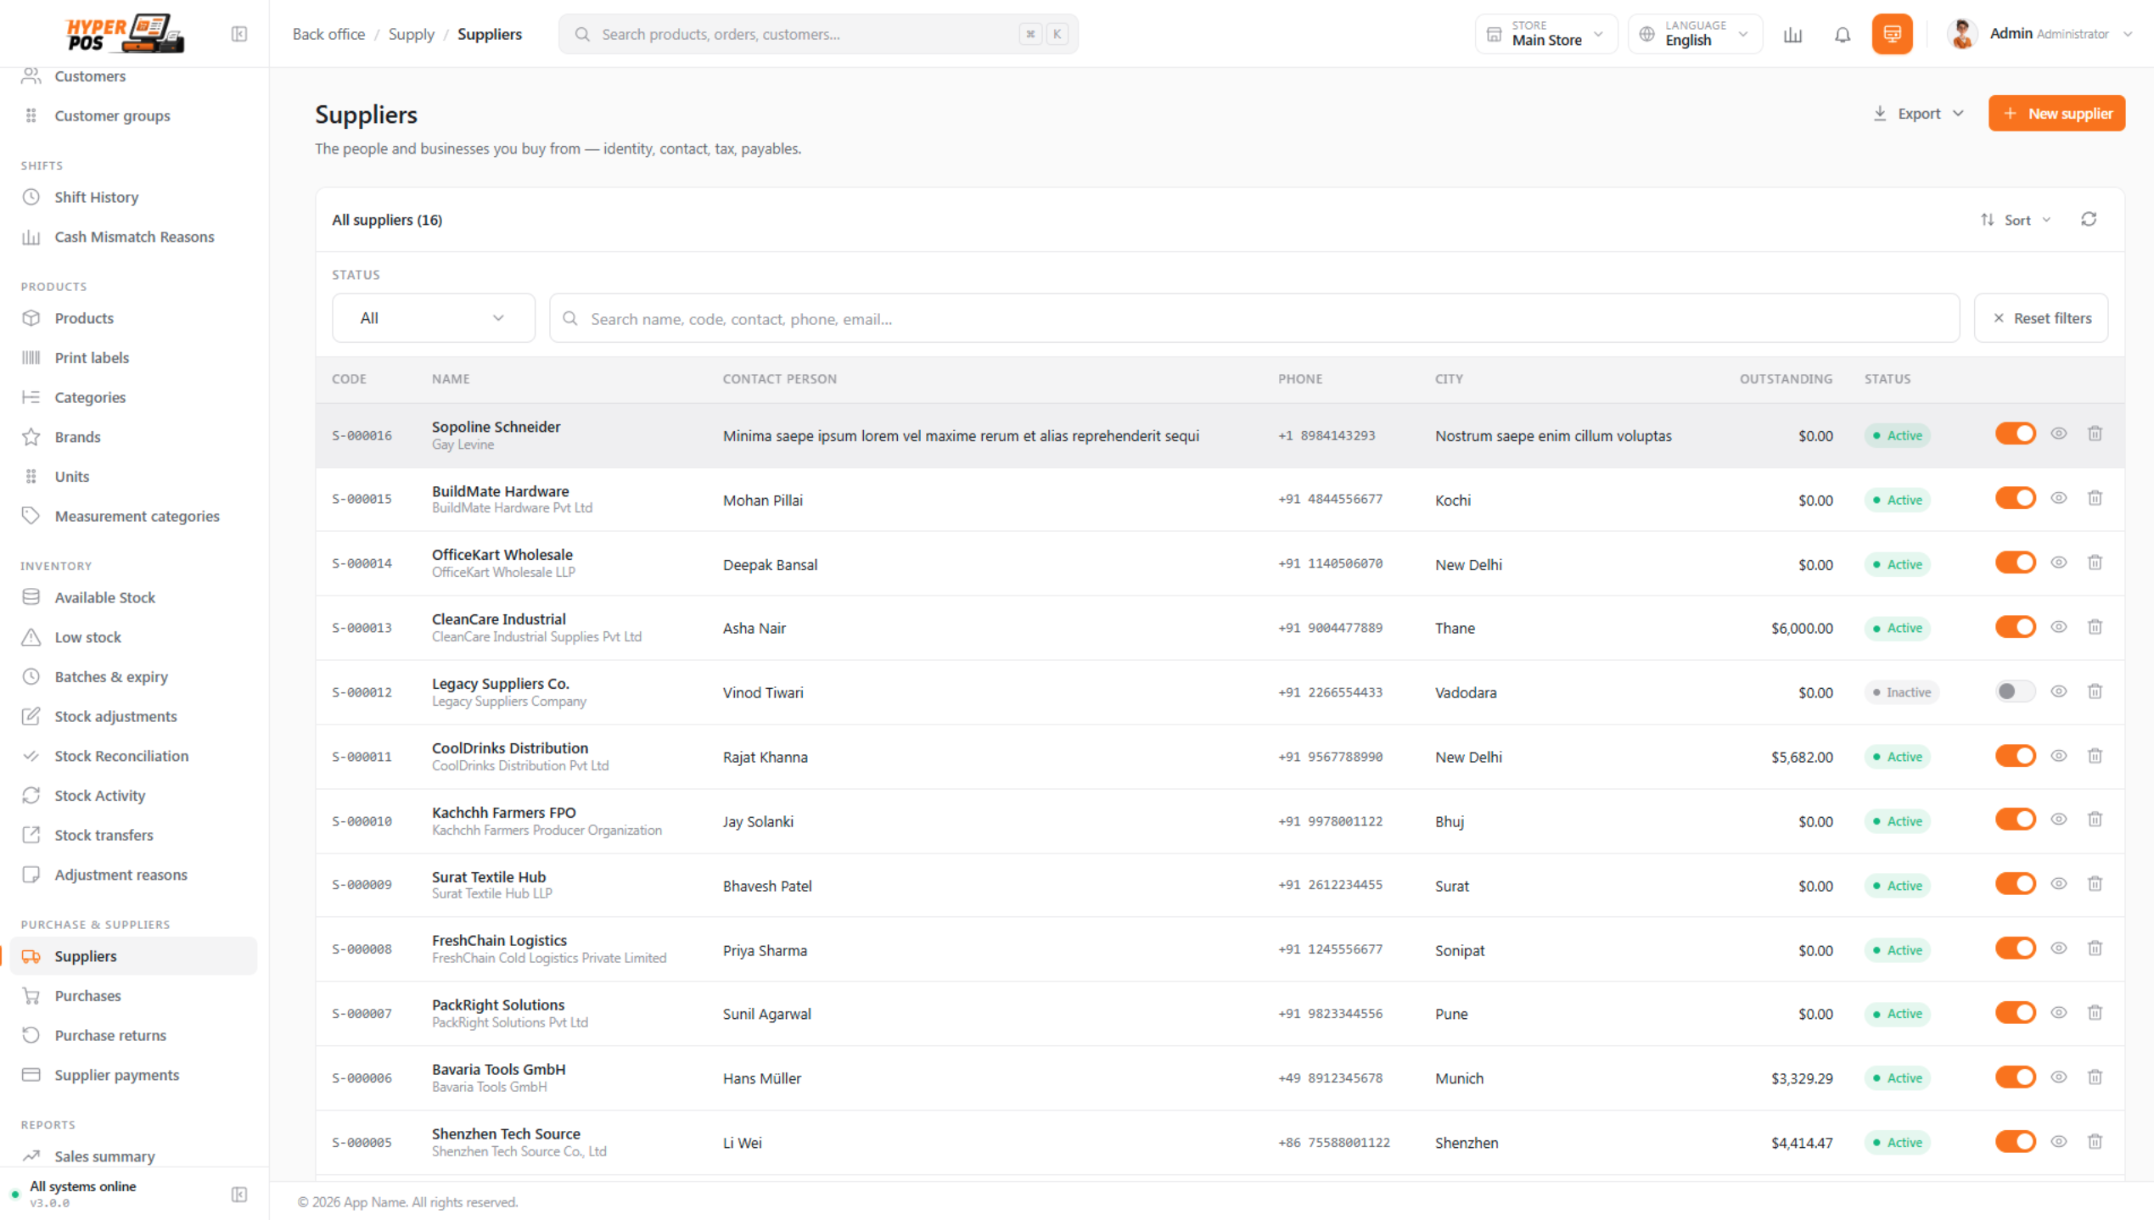Image resolution: width=2154 pixels, height=1220 pixels.
Task: Enable the Legacy Suppliers Co. toggle
Action: click(2015, 692)
